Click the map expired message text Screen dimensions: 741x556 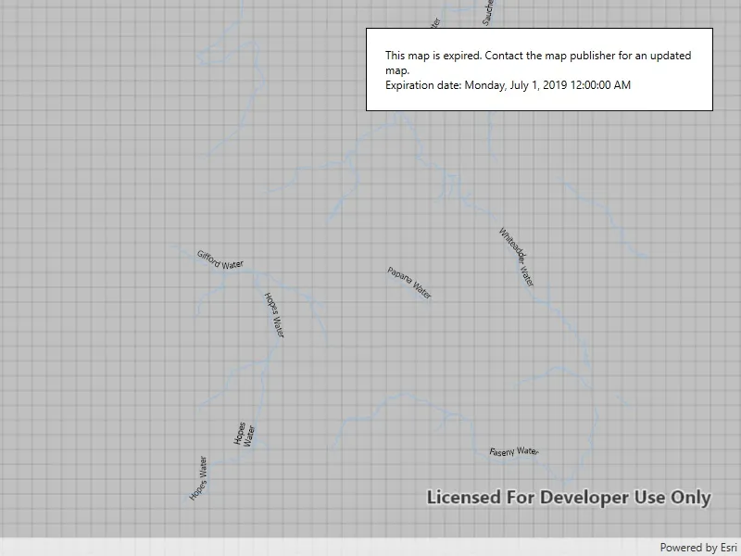(538, 62)
